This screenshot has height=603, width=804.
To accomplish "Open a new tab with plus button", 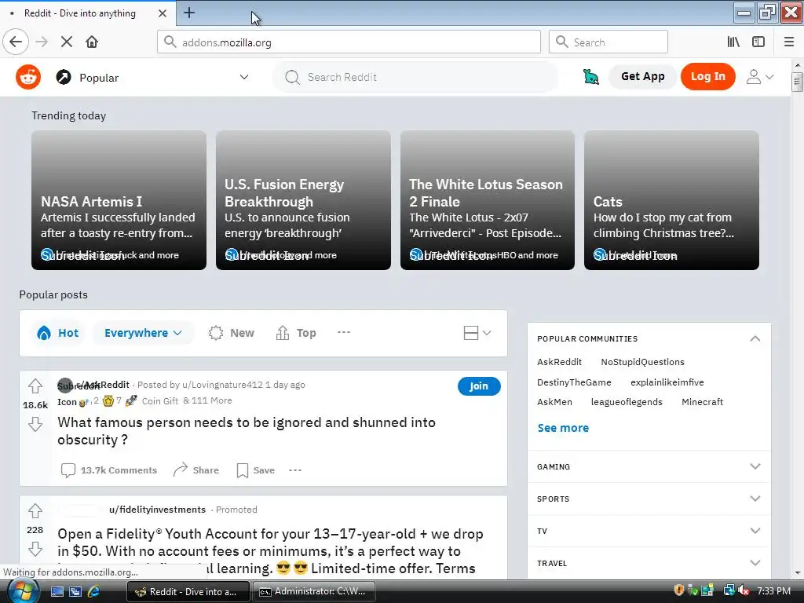I will tap(189, 13).
